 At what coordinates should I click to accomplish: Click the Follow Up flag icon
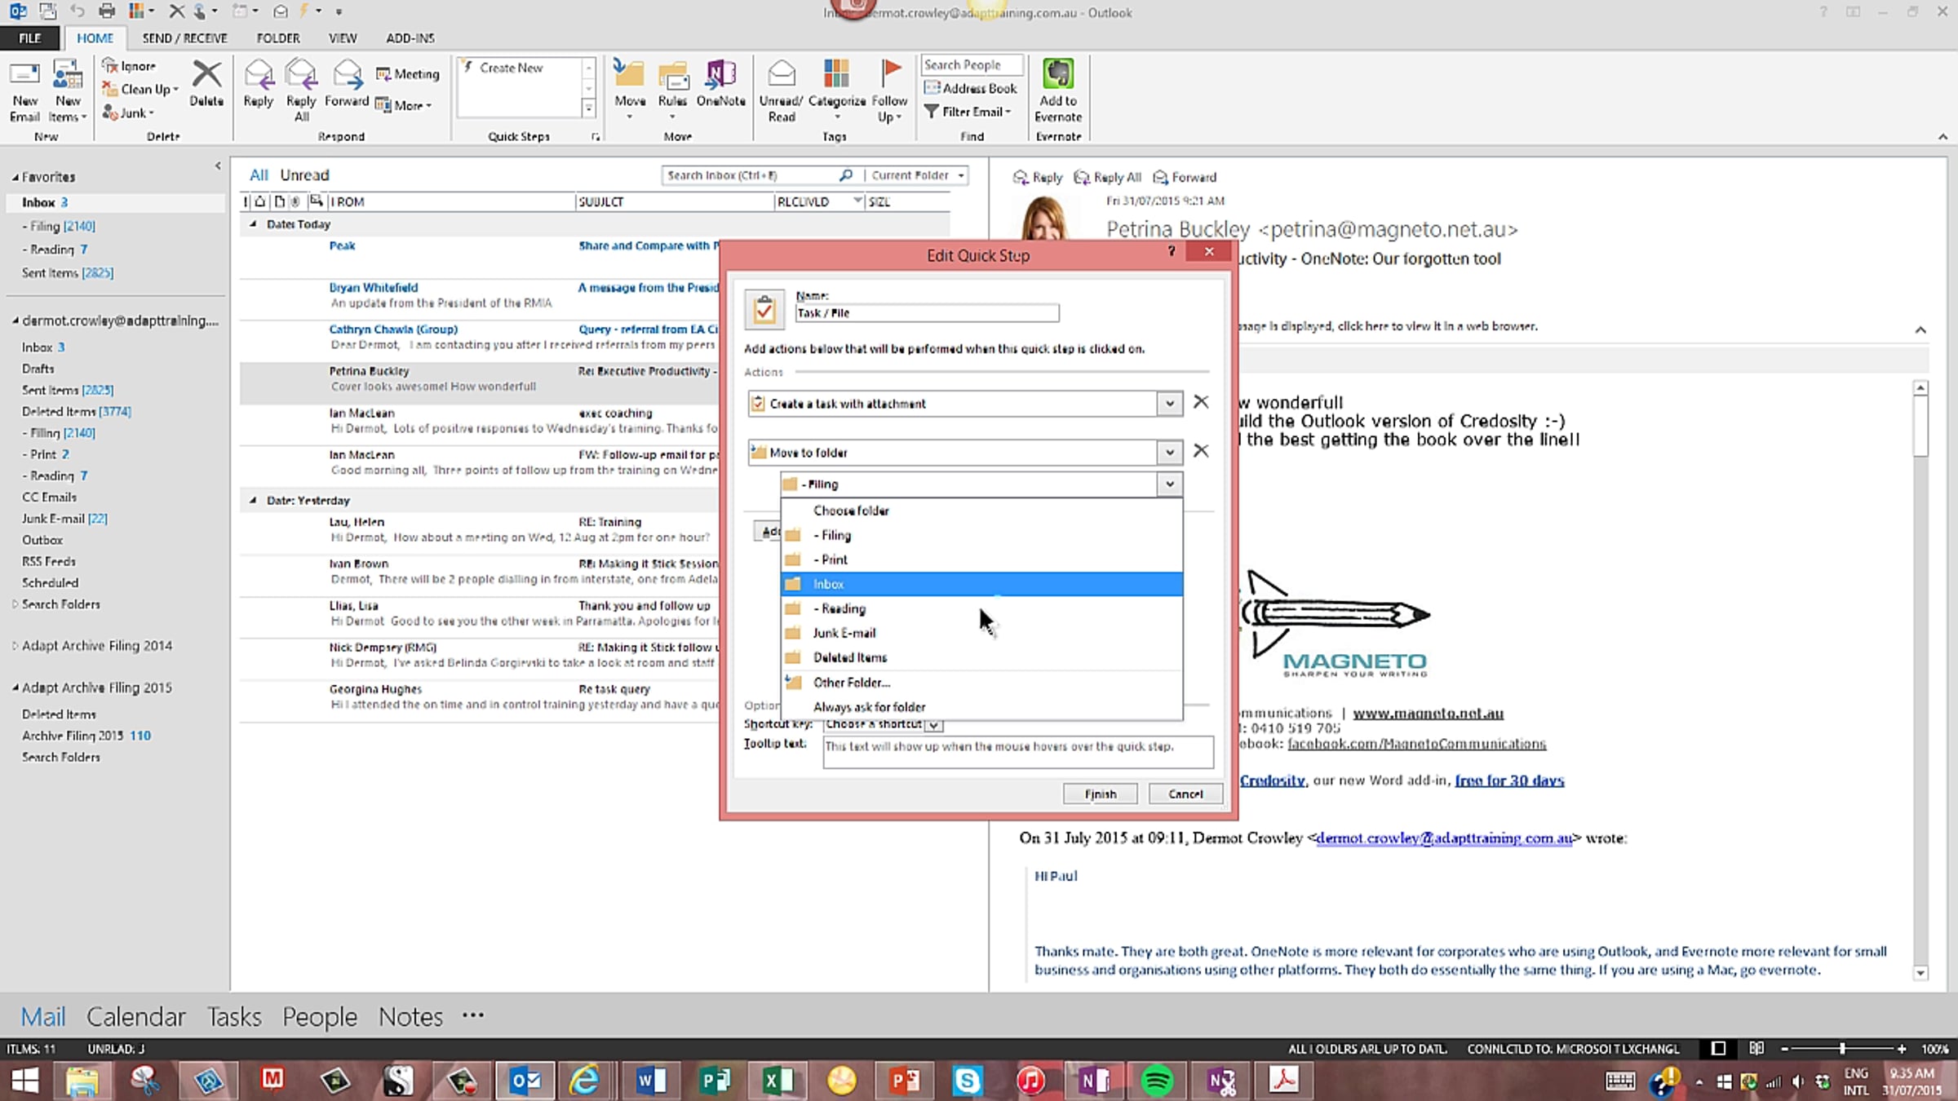coord(889,73)
